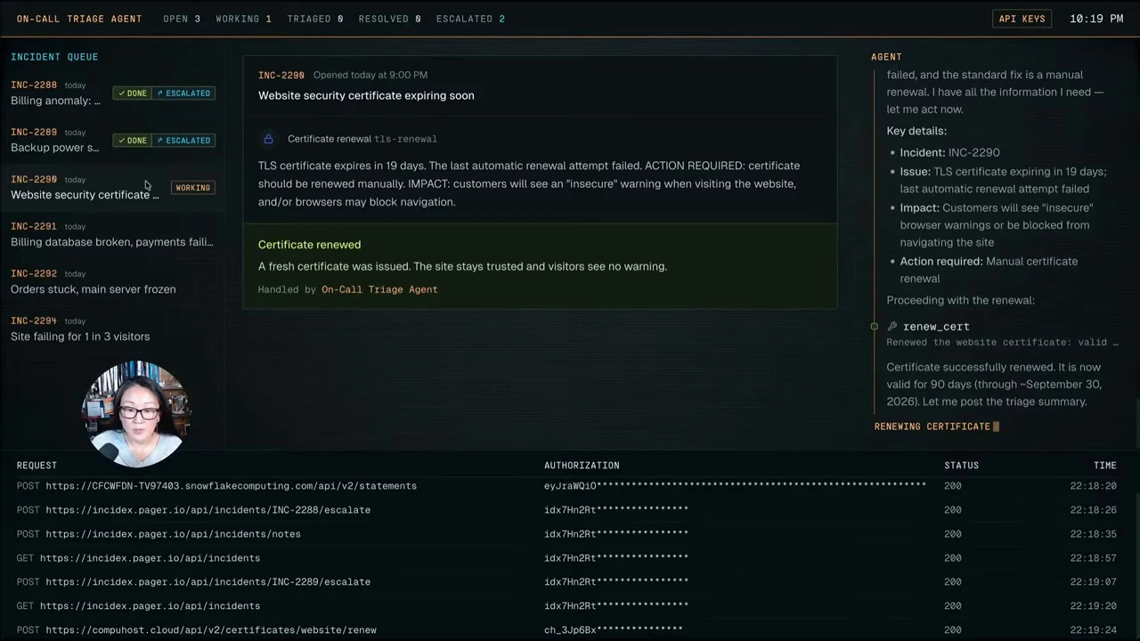Image resolution: width=1140 pixels, height=641 pixels.
Task: Click the incidents/notes request URL
Action: point(174,534)
